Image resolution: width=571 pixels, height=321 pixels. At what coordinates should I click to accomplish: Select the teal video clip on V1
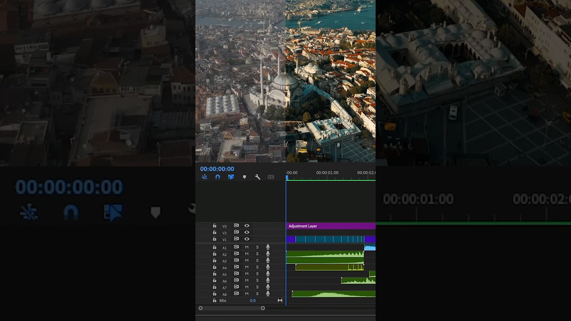coord(330,239)
